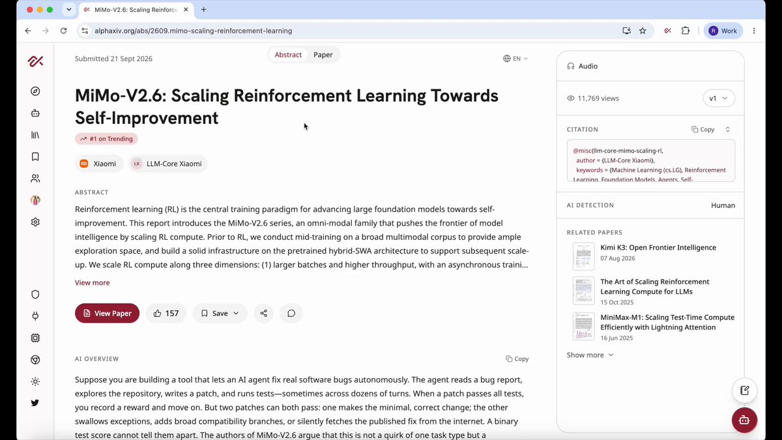This screenshot has width=782, height=440.
Task: Click the share icon button
Action: (x=263, y=313)
